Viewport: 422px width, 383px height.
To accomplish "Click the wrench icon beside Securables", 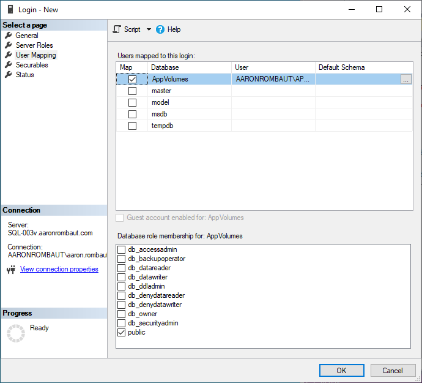I will (x=9, y=65).
